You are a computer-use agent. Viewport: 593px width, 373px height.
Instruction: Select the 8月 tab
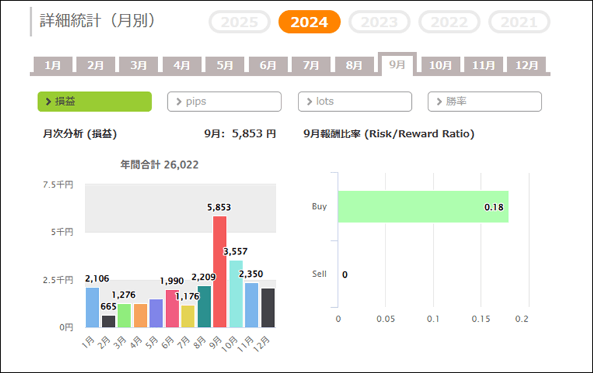[x=354, y=66]
